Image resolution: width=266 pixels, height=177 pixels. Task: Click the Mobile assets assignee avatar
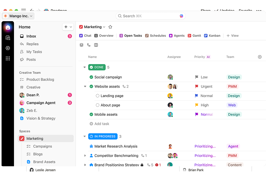[x=170, y=114]
